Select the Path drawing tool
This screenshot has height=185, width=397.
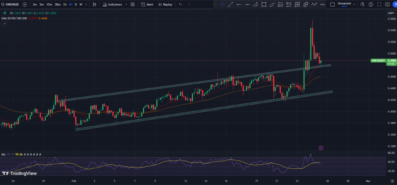[306, 4]
